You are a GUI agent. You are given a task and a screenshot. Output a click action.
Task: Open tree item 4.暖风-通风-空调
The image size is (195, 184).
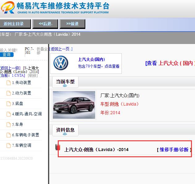pos(27,114)
